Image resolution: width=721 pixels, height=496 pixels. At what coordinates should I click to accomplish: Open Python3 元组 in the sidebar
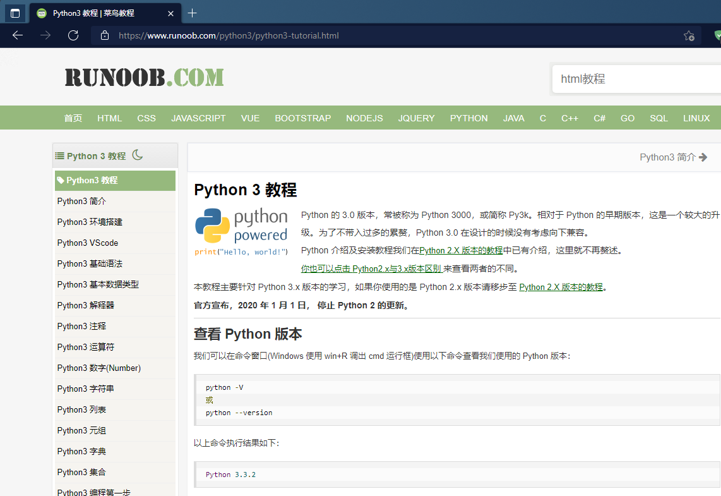pos(115,431)
